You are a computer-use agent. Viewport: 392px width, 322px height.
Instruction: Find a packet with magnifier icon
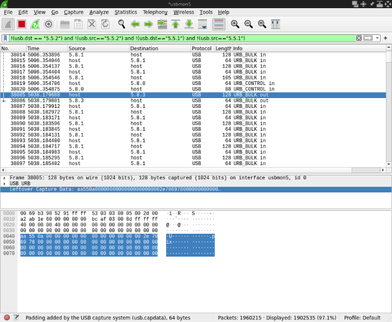[x=121, y=25]
